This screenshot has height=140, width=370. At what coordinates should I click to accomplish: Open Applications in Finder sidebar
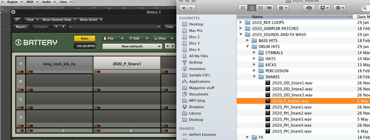(x=199, y=81)
